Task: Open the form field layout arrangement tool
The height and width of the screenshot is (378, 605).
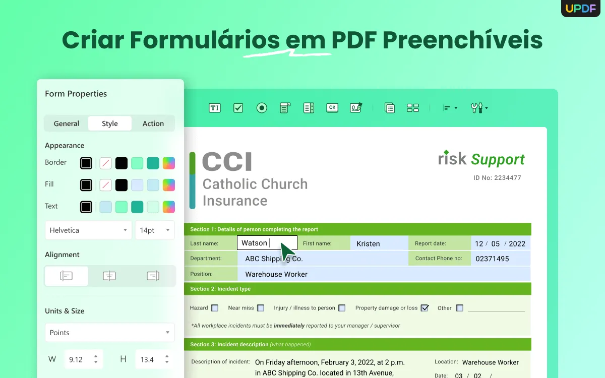Action: 413,107
